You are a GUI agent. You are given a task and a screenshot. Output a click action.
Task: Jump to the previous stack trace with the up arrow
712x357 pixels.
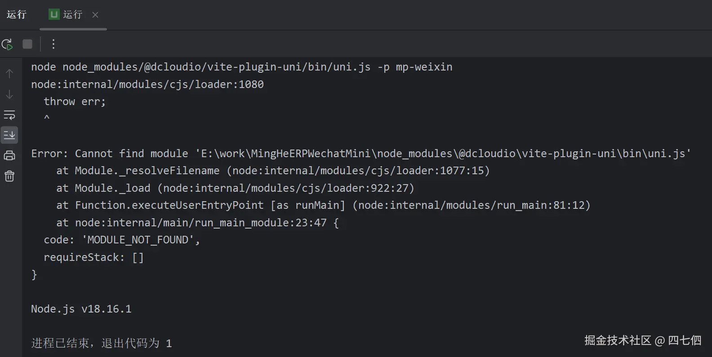(x=9, y=73)
